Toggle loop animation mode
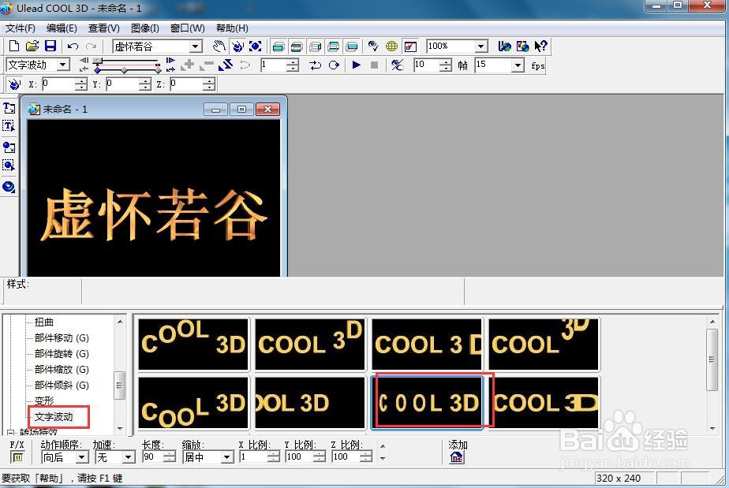 pyautogui.click(x=334, y=65)
